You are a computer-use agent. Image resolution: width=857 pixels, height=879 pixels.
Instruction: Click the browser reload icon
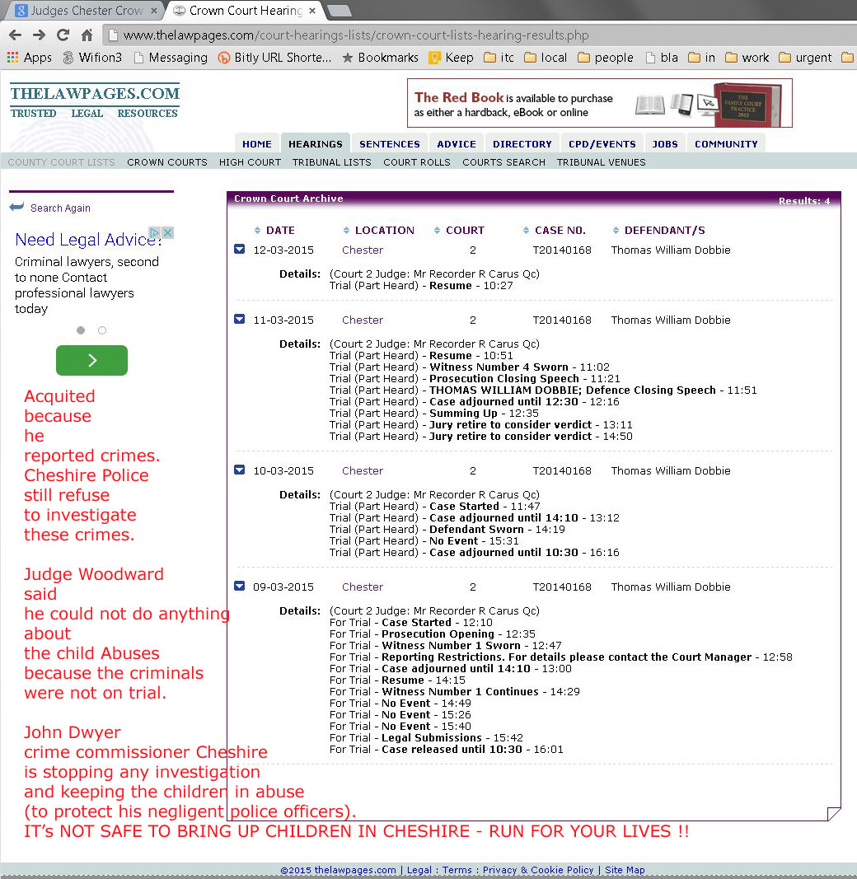point(63,35)
